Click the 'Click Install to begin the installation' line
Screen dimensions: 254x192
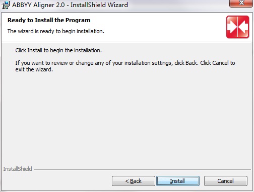click(58, 50)
